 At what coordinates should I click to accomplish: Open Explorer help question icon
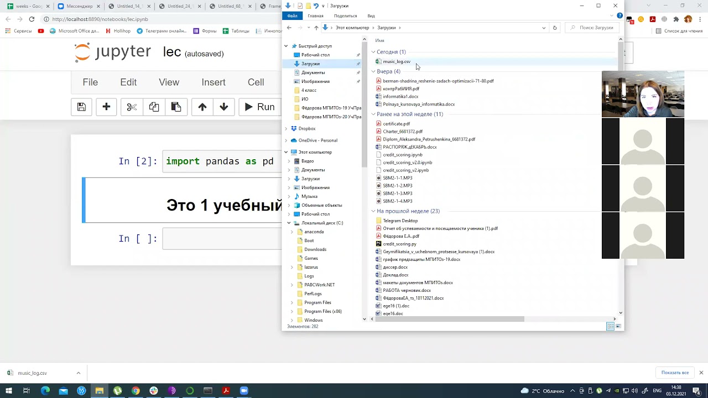click(619, 16)
